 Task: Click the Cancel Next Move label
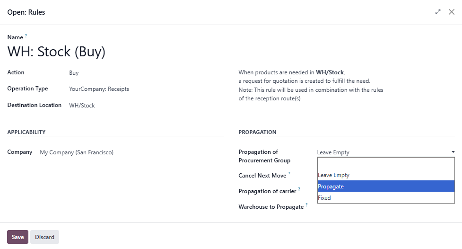tap(262, 176)
